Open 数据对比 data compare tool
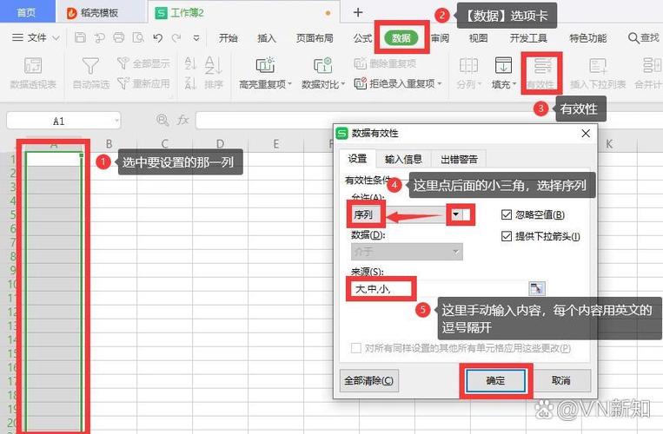Image resolution: width=663 pixels, height=434 pixels. coord(323,73)
